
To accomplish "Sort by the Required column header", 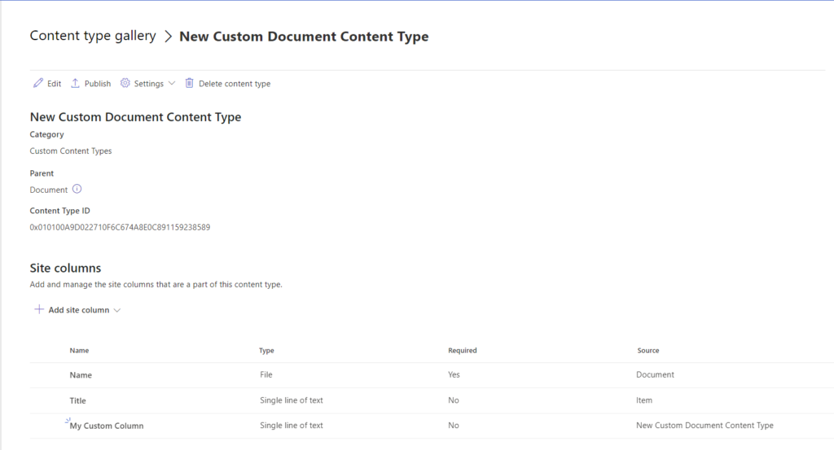I will pos(463,350).
